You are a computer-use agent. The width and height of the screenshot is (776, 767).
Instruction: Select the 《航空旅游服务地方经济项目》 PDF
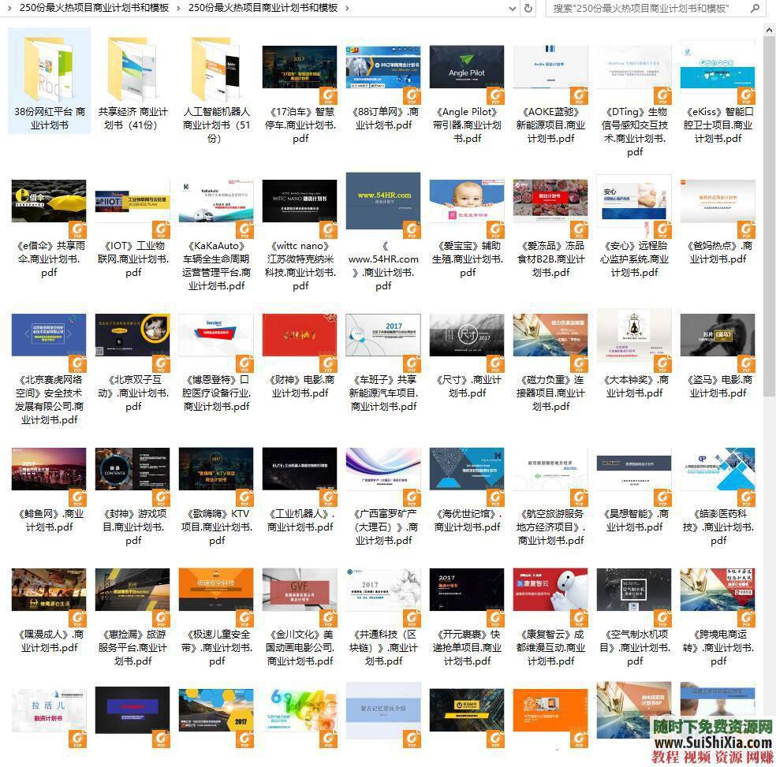click(550, 497)
